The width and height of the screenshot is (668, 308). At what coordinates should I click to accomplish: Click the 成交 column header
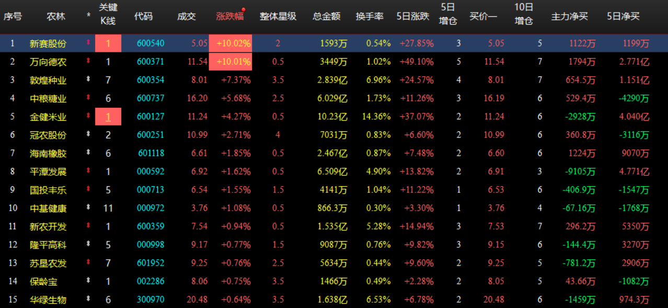coord(187,16)
